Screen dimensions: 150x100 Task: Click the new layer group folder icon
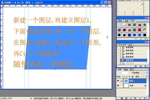(x=130, y=98)
